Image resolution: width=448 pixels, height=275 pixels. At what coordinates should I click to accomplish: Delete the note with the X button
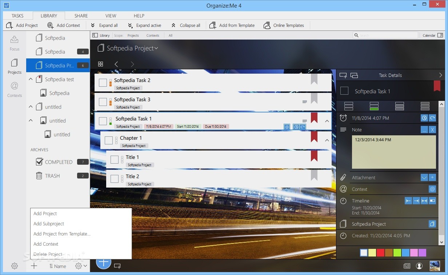tap(432, 130)
